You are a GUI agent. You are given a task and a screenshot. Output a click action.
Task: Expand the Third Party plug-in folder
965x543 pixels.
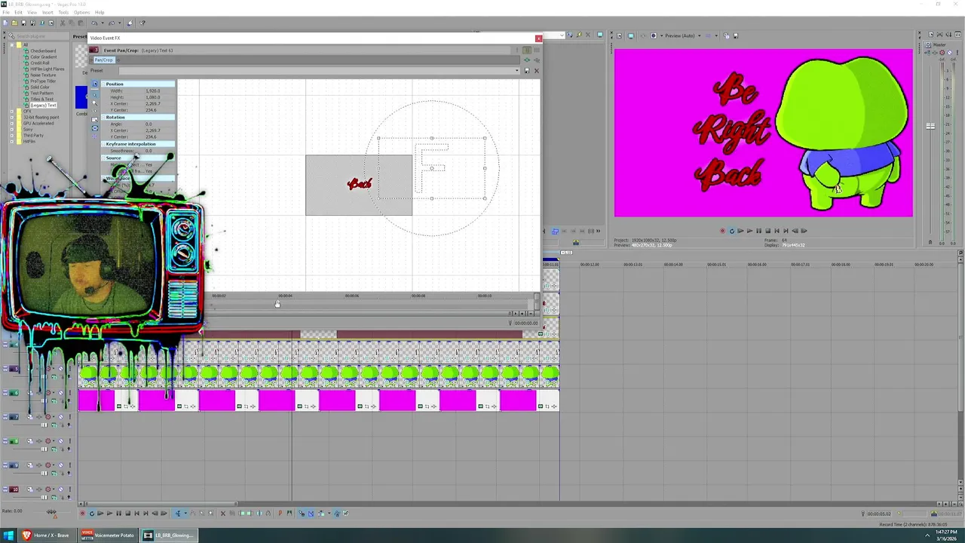tap(12, 135)
